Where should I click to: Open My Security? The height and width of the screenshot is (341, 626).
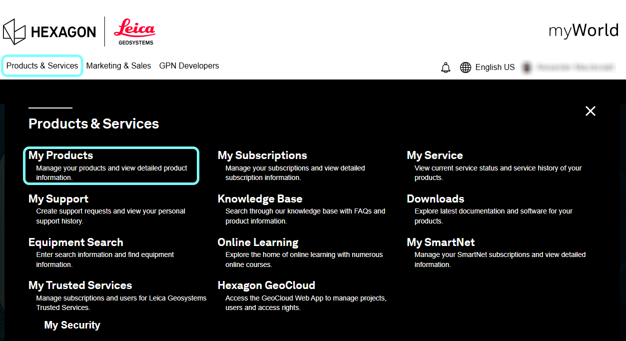(72, 325)
